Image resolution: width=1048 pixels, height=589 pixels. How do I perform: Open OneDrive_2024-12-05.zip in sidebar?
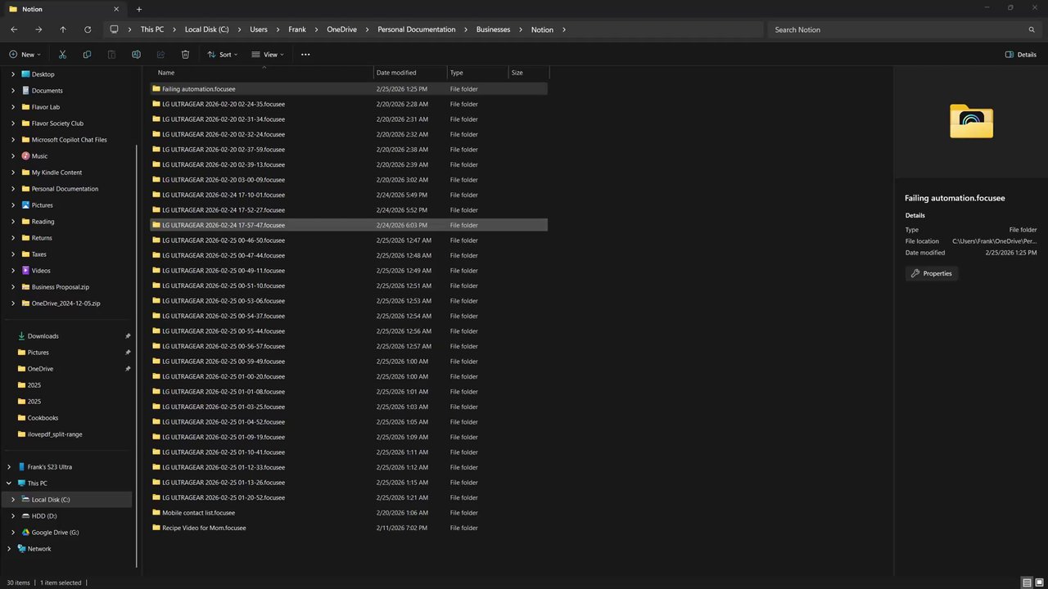click(65, 303)
